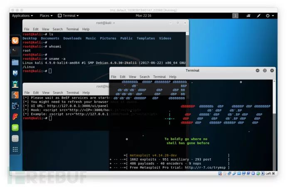Image resolution: width=287 pixels, height=187 pixels.
Task: Launch Armitage icon in the dock
Action: click(x=15, y=84)
